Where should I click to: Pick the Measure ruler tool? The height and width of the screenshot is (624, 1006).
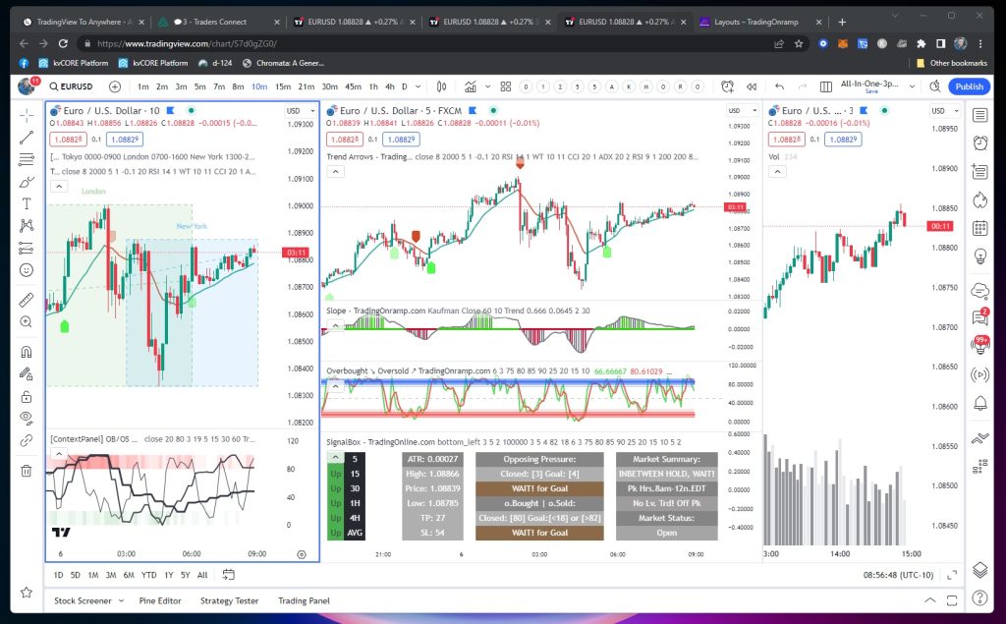27,299
